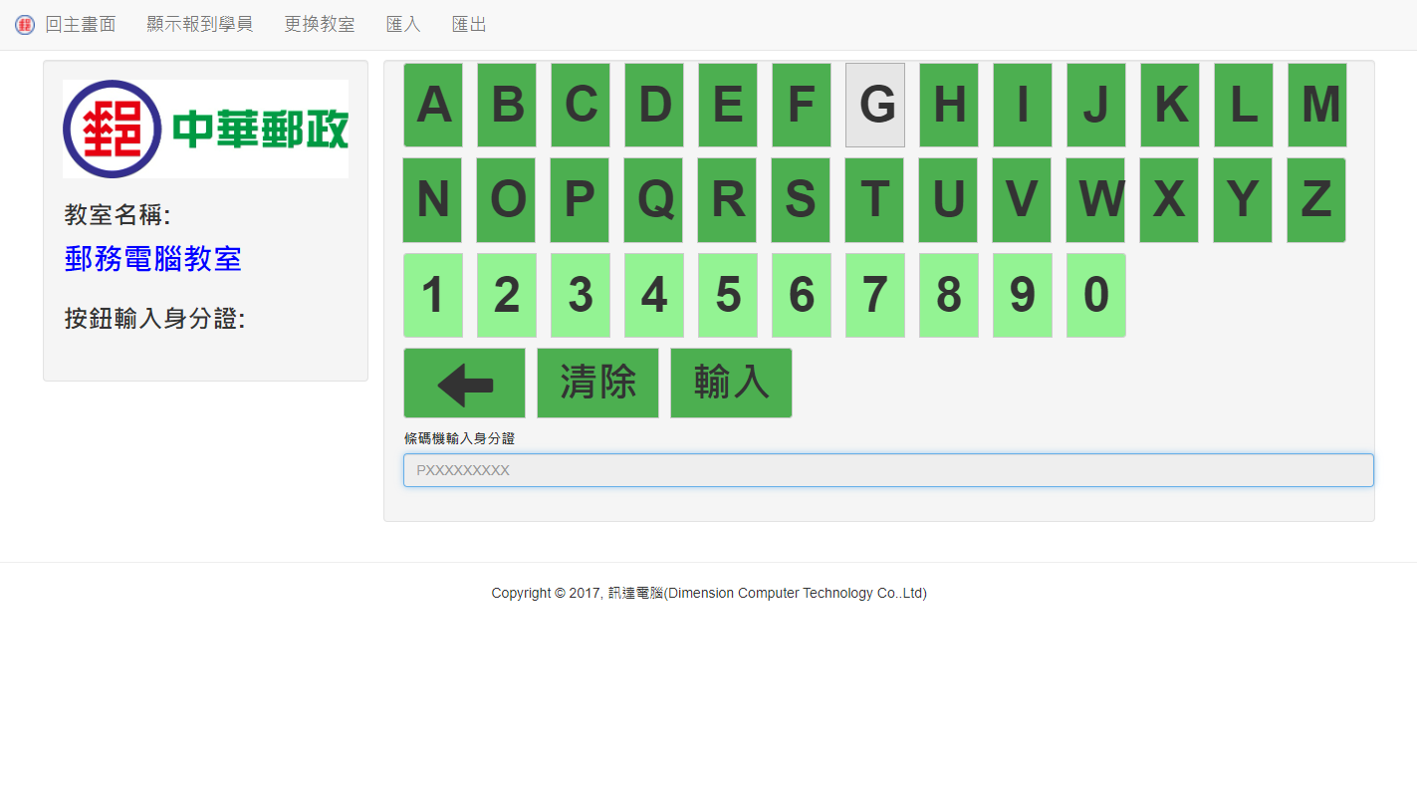The image size is (1417, 786).
Task: Select the letter M key
Action: pyautogui.click(x=1317, y=106)
